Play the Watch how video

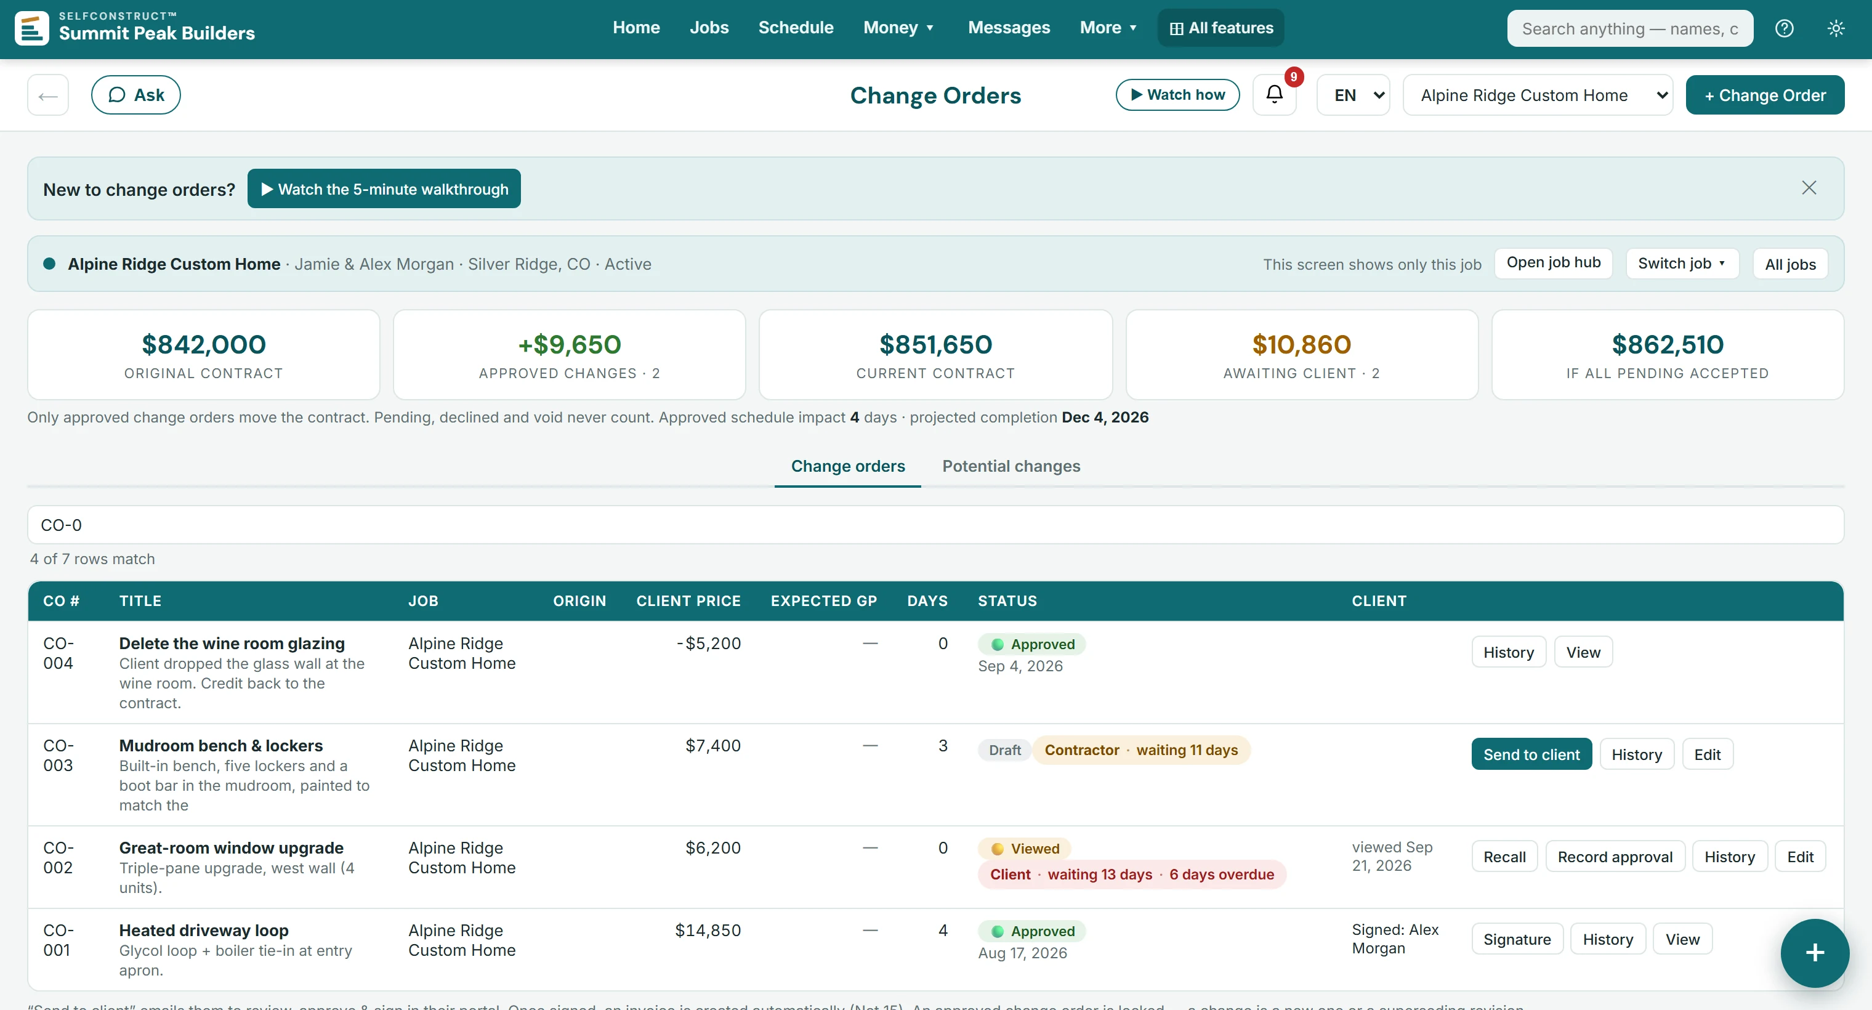coord(1177,94)
